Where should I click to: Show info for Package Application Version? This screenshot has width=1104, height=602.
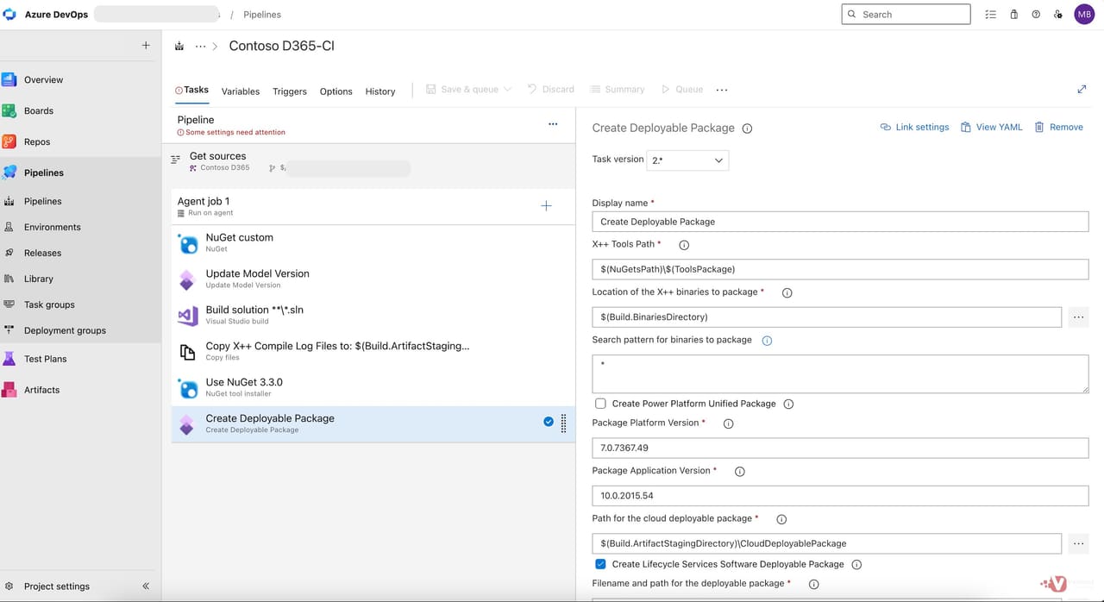(739, 472)
